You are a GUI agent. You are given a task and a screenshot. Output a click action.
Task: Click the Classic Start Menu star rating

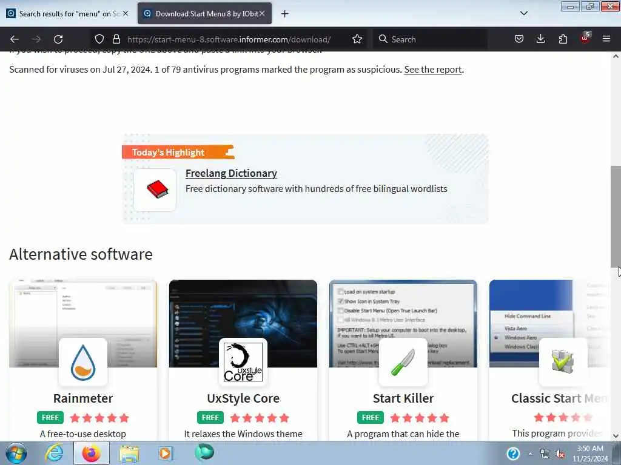tap(563, 417)
